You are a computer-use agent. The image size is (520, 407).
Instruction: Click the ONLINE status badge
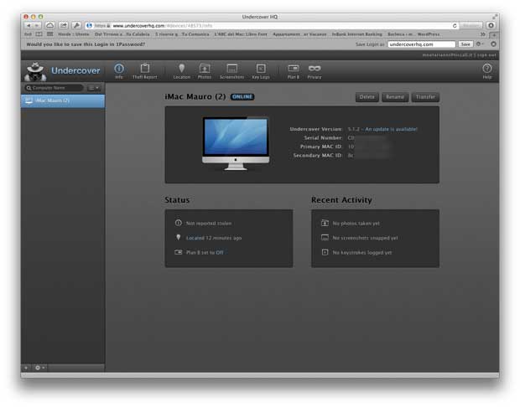[242, 96]
